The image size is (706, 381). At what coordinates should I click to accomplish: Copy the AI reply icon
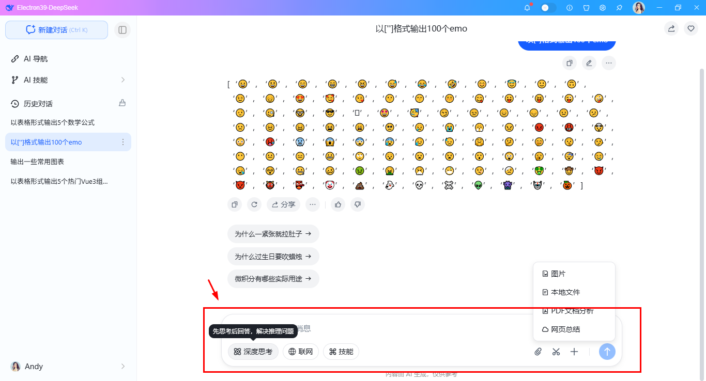click(235, 204)
